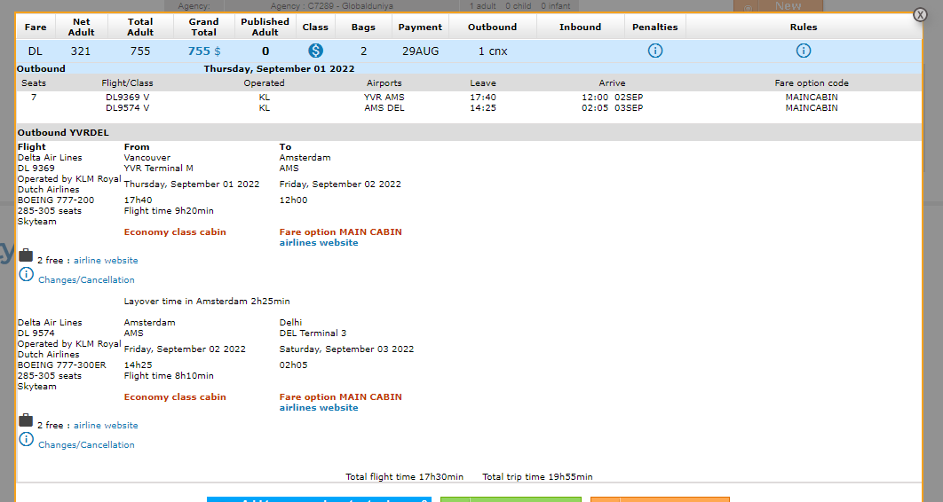Click the '1 cnx' Outbound cell
The width and height of the screenshot is (943, 502).
click(x=493, y=51)
